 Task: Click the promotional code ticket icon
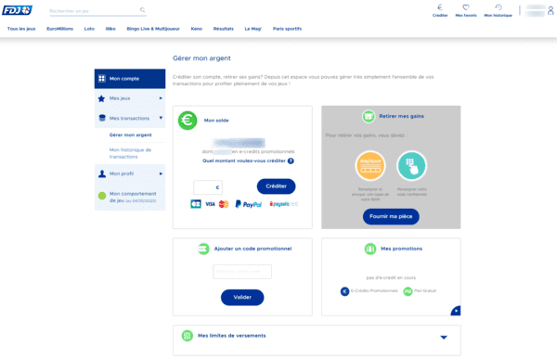click(203, 249)
